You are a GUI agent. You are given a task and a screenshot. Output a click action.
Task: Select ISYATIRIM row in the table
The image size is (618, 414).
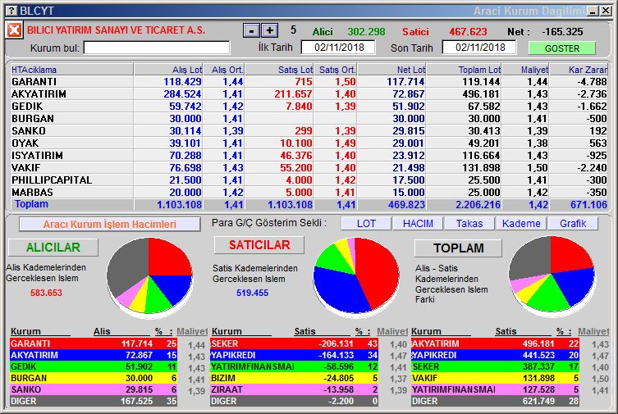click(309, 156)
